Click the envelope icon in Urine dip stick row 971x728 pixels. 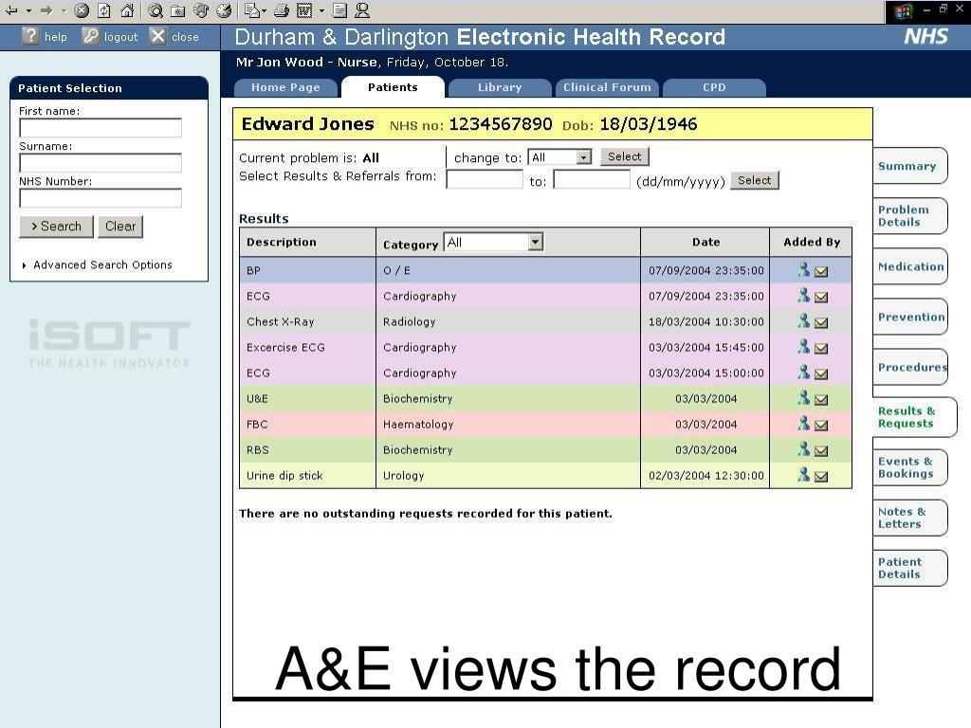click(821, 477)
